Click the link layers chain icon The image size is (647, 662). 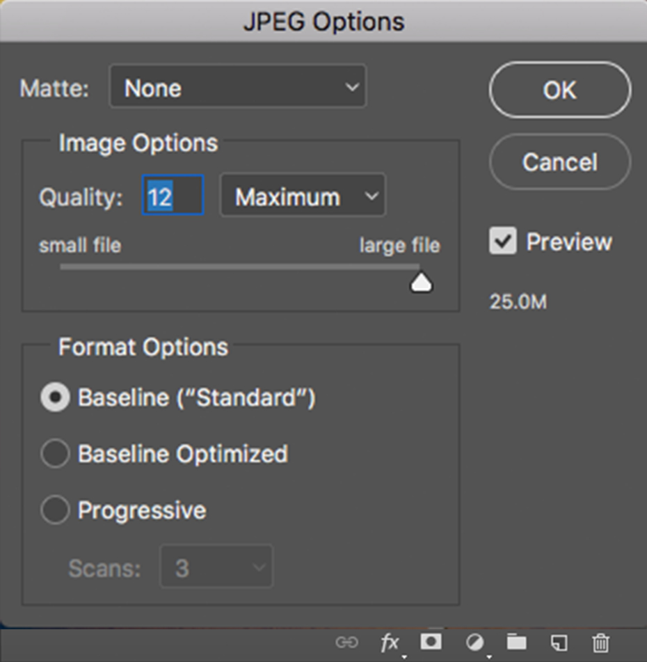pos(346,642)
